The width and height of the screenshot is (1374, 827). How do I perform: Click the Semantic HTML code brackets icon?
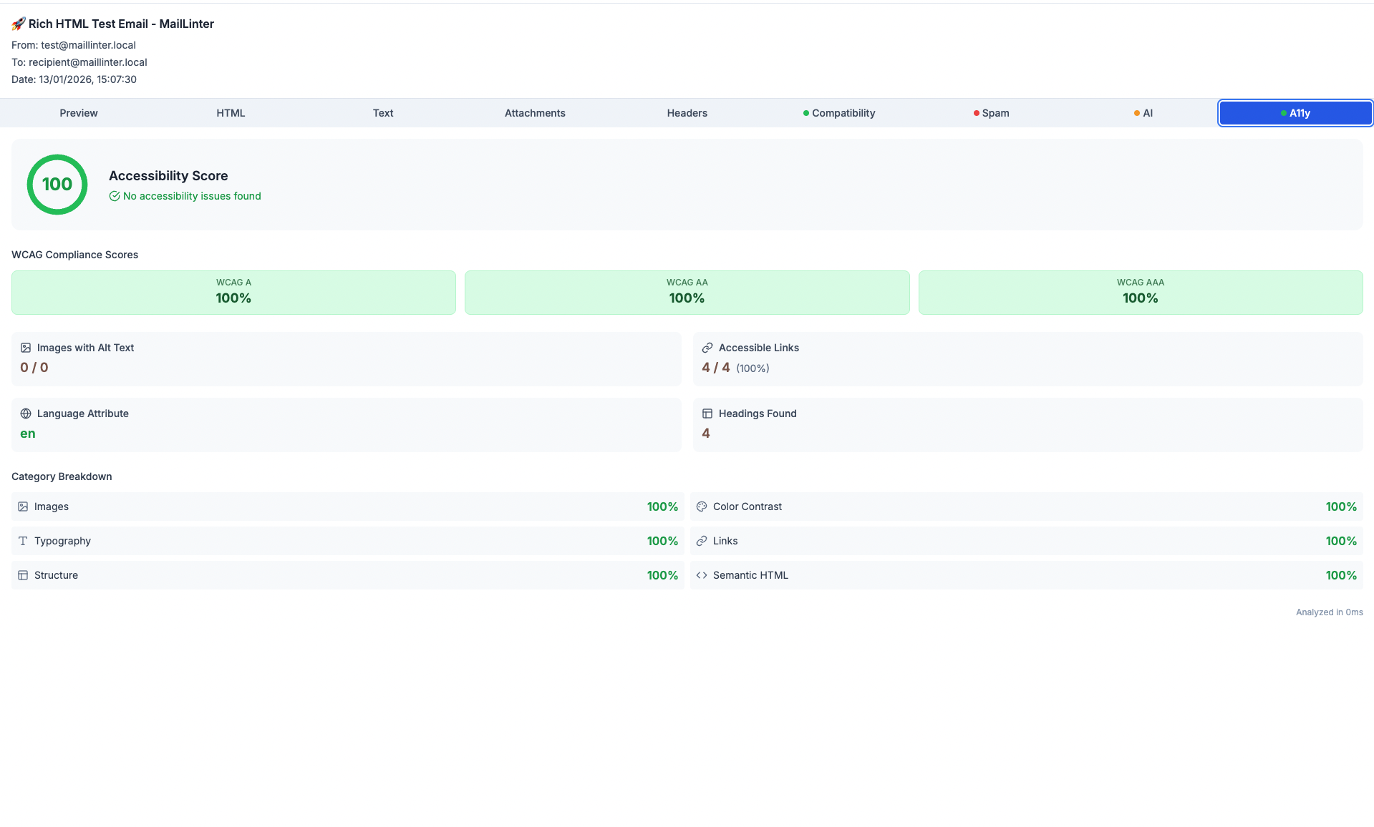click(x=701, y=574)
